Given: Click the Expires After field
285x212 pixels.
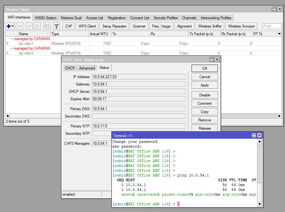Looking at the screenshot, I should (139, 99).
